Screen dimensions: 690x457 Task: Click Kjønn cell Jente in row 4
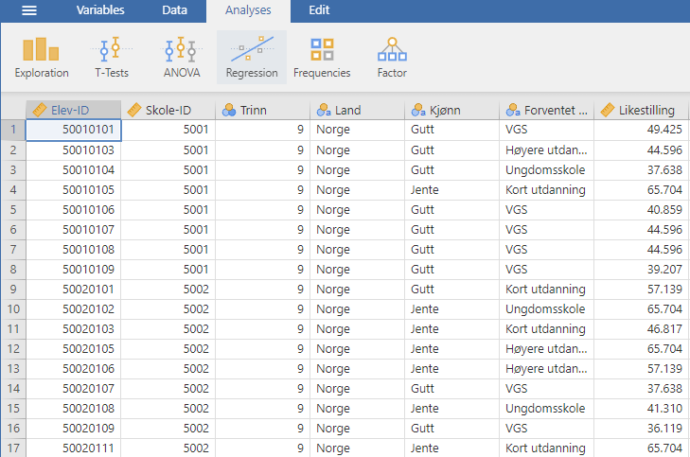[451, 190]
